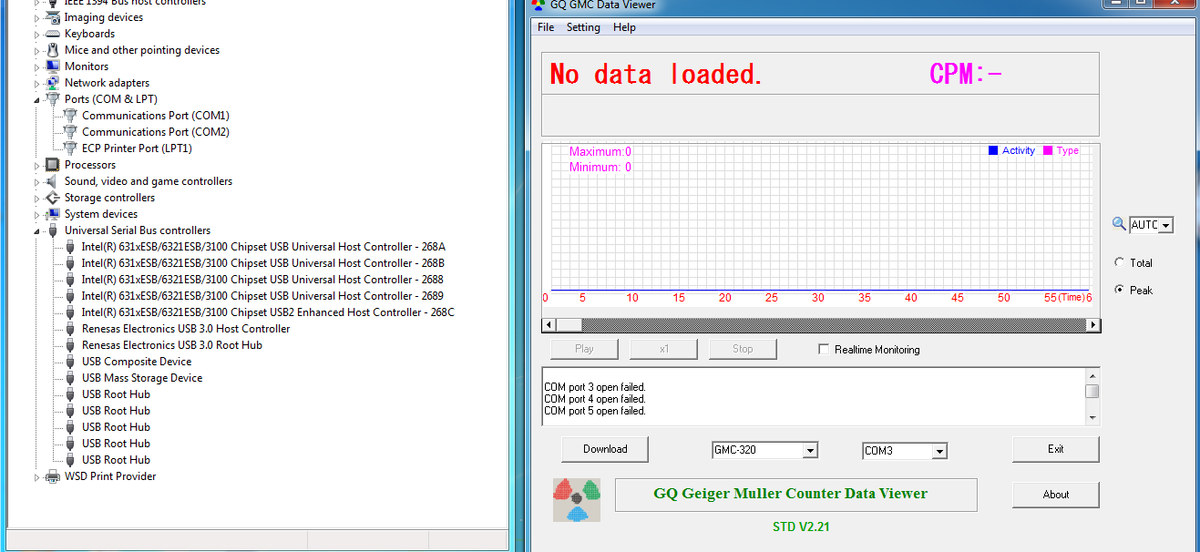Click the Ports (COM & LPT) icon
Viewport: 1200px width, 552px height.
click(x=53, y=99)
